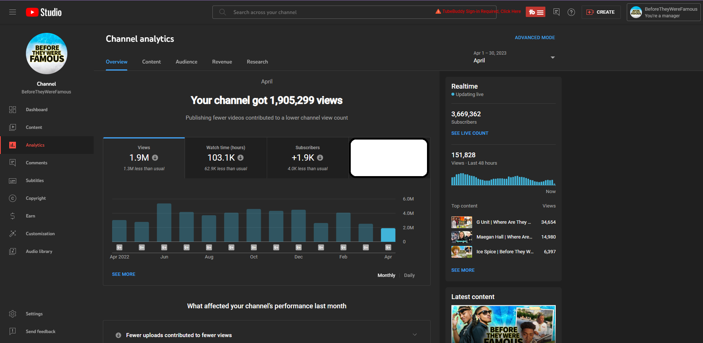Click the channel profile picture in sidebar
This screenshot has height=343, width=703.
pyautogui.click(x=47, y=54)
